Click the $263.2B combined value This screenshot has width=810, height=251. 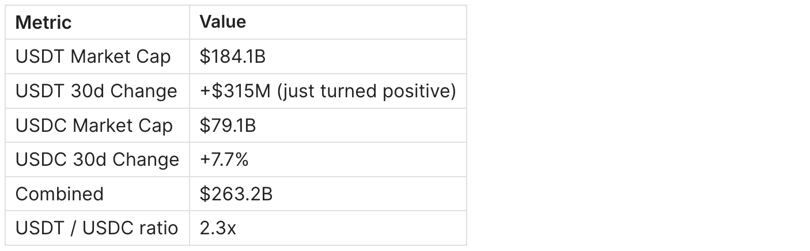point(236,194)
